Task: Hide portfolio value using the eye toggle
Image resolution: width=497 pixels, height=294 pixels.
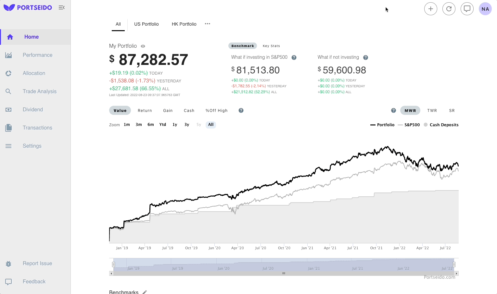Action: pyautogui.click(x=143, y=46)
